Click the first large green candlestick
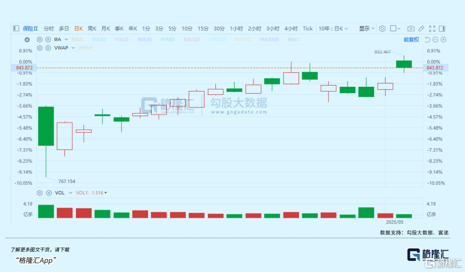 [x=46, y=126]
